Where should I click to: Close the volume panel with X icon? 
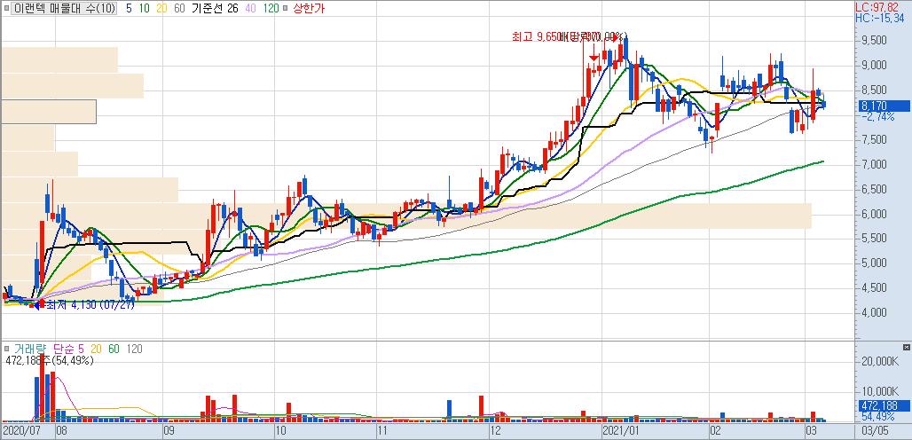[906, 347]
